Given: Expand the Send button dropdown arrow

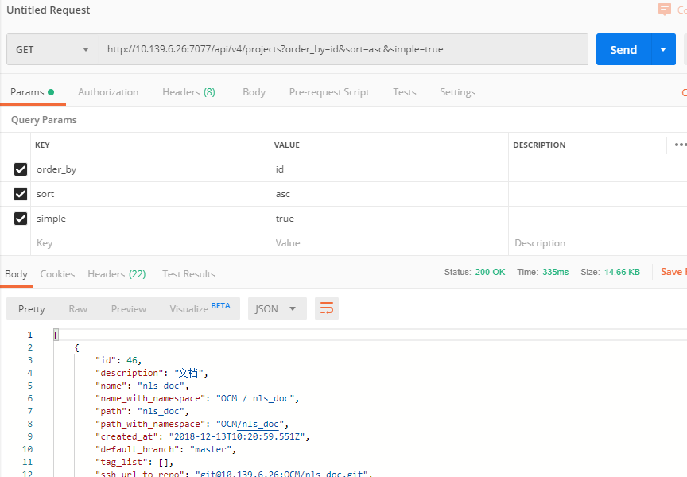Looking at the screenshot, I should click(x=663, y=49).
